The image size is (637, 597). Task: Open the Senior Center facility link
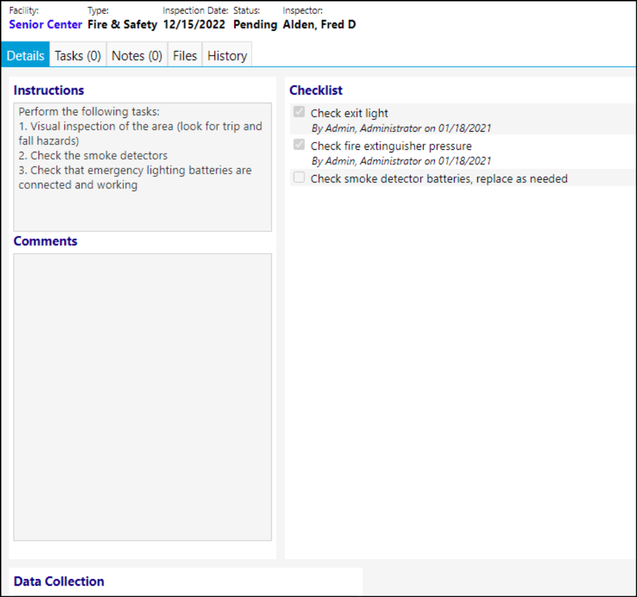(x=46, y=25)
